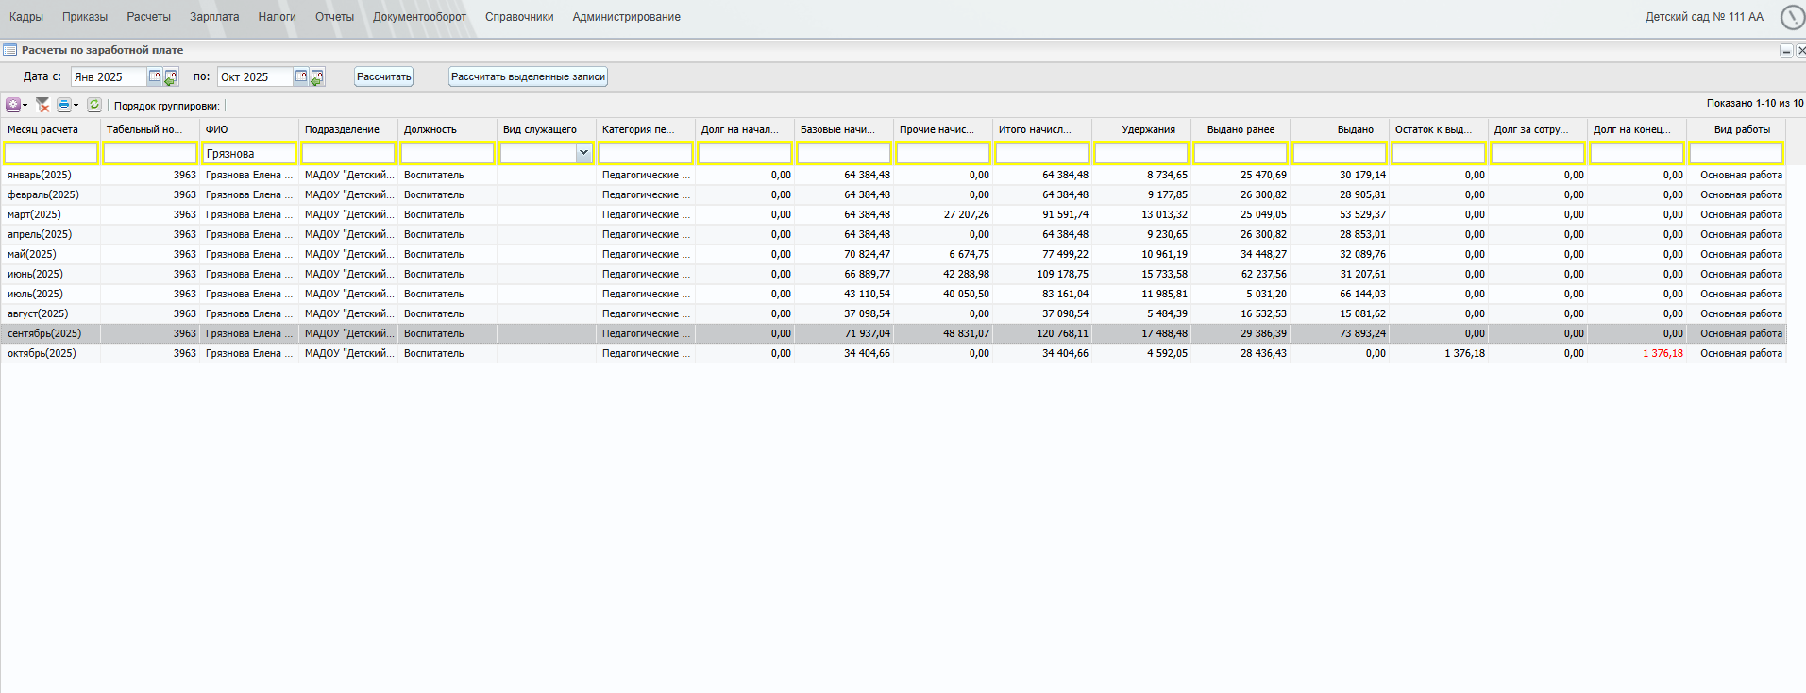Click the printer icon in toolbar
Viewport: 1806px width, 693px height.
tap(63, 105)
